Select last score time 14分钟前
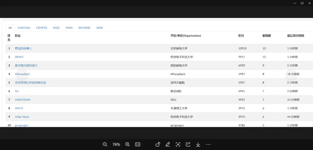 293,100
